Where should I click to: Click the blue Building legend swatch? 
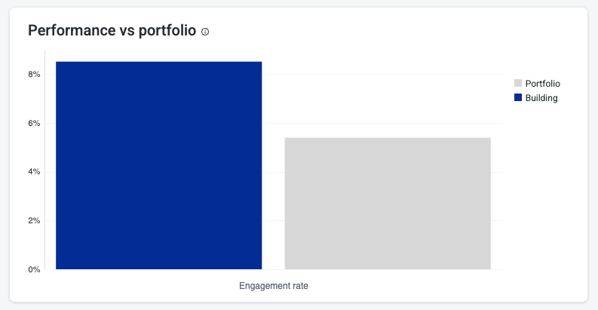(518, 98)
